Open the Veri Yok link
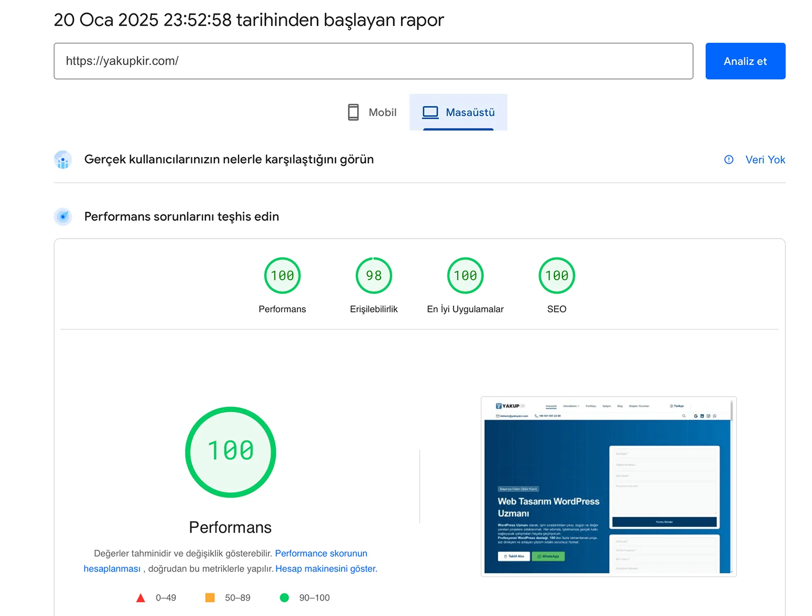The height and width of the screenshot is (616, 812). coord(765,160)
